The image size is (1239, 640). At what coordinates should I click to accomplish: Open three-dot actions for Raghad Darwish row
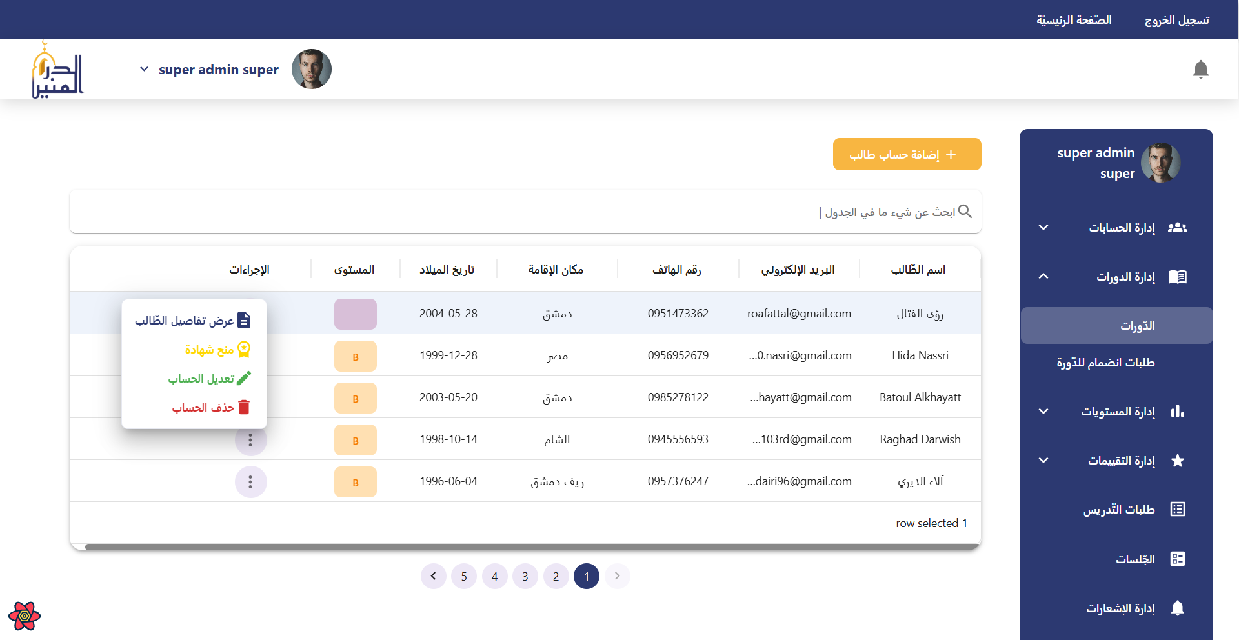250,441
